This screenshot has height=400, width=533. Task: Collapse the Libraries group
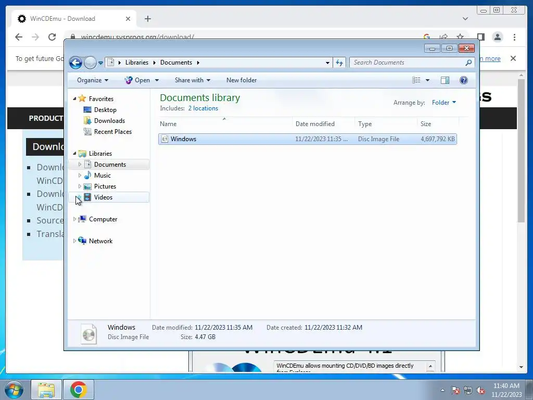(x=74, y=154)
